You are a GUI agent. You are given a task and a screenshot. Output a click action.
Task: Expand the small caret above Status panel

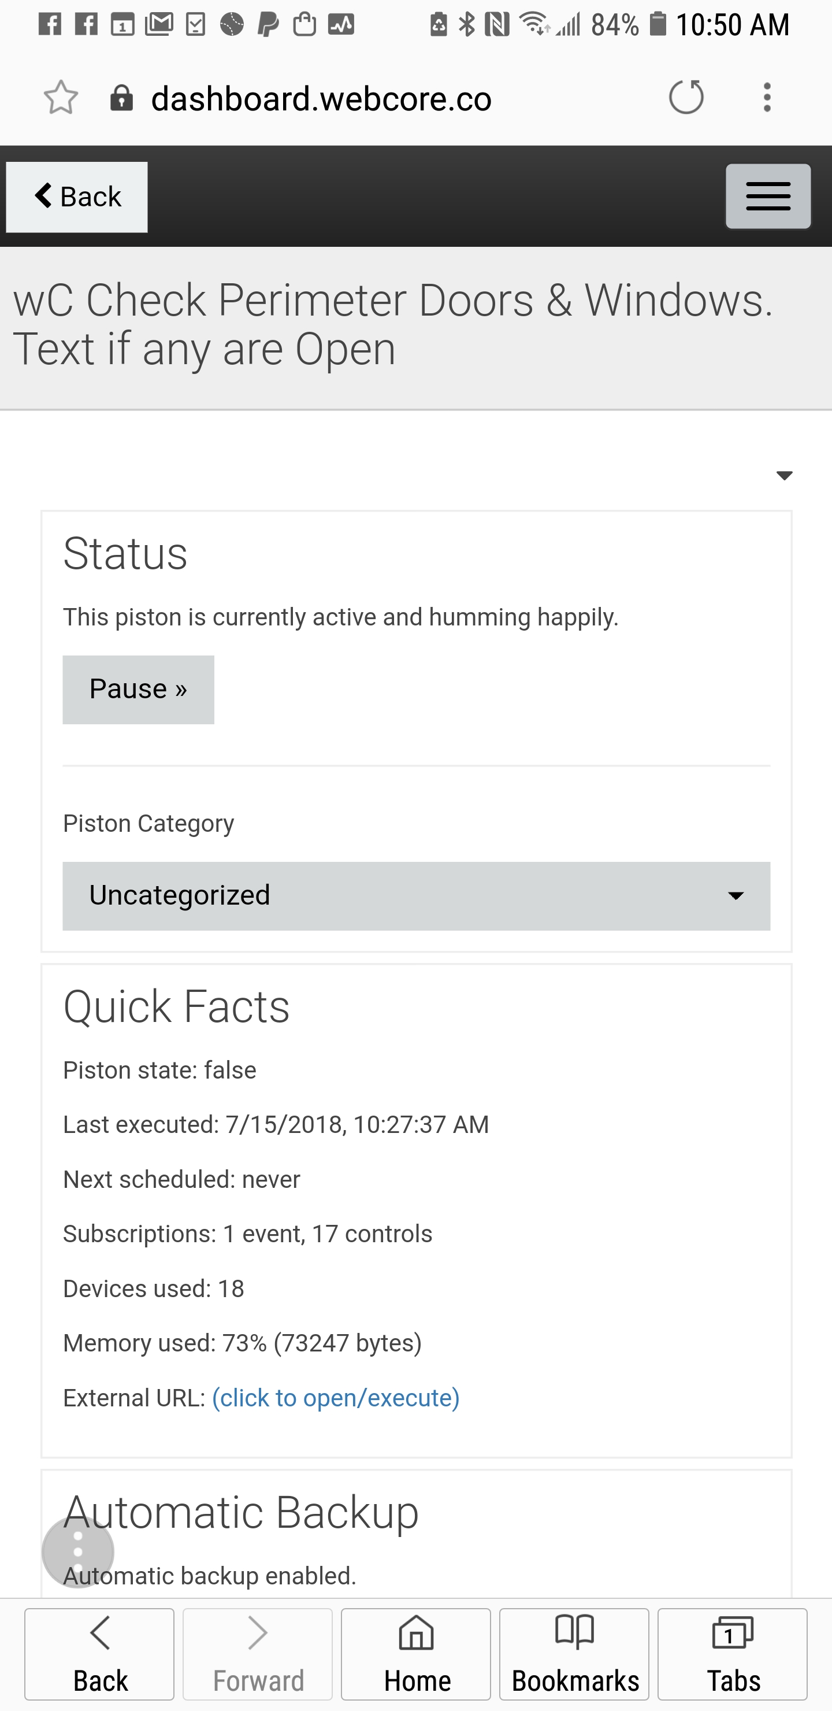[x=784, y=476]
